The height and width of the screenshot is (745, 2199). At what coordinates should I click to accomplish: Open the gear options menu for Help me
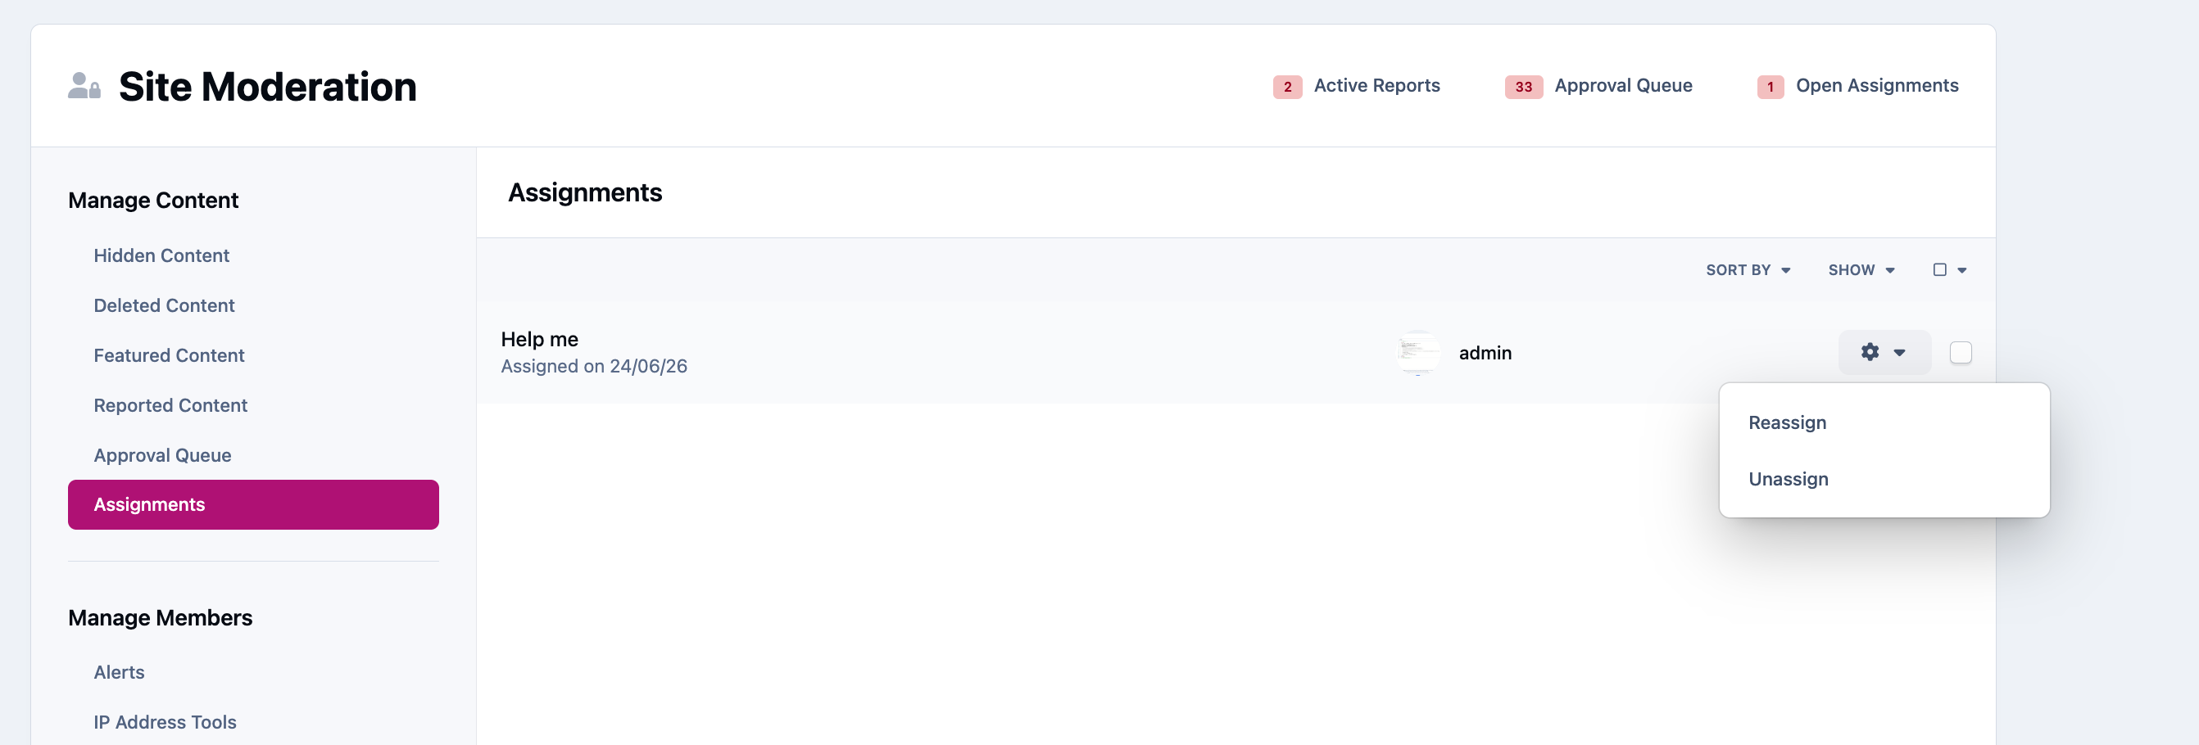(1884, 353)
